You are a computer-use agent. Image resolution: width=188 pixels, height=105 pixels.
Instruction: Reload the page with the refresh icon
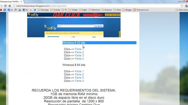(x=5, y=6)
